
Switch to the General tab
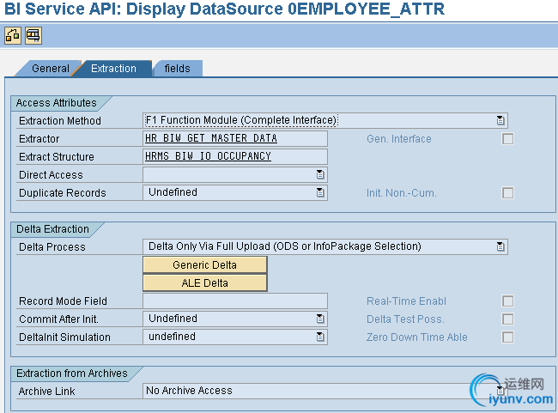[x=50, y=69]
